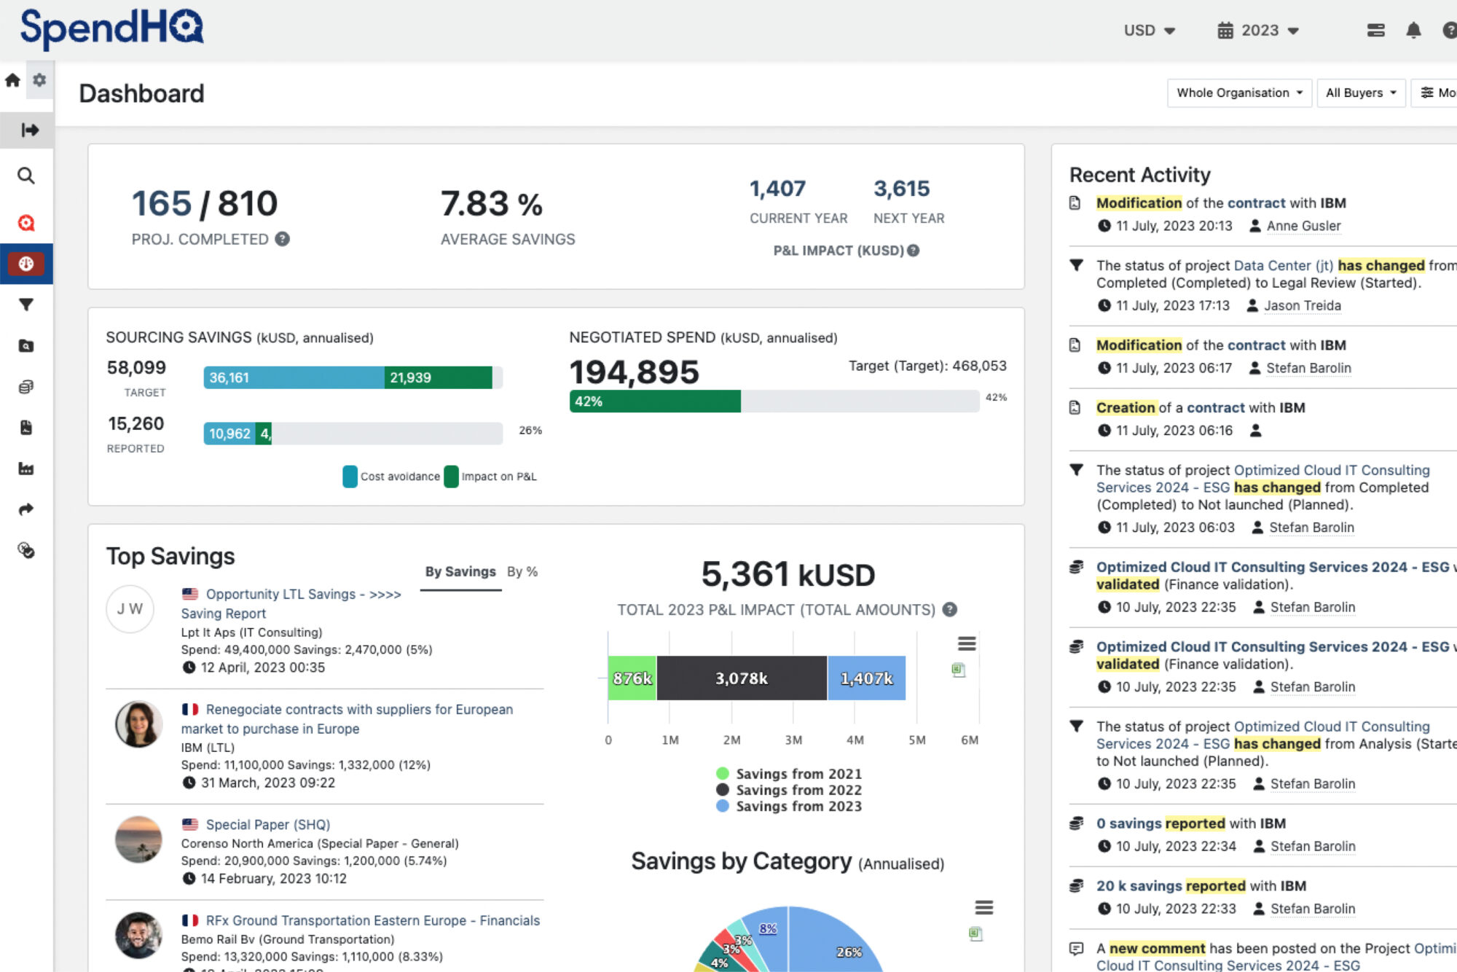Select the dashboard gauge icon in sidebar

coord(27,264)
